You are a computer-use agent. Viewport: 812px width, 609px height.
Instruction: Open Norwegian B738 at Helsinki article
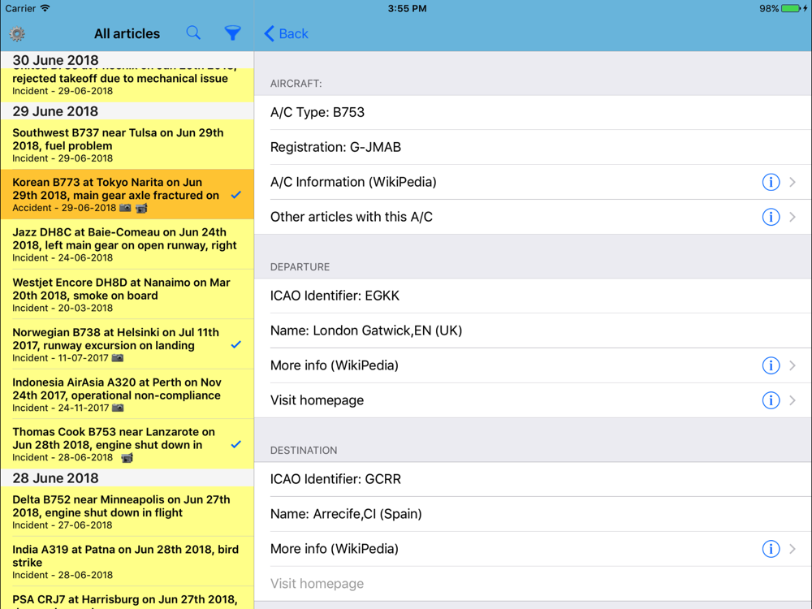(127, 344)
